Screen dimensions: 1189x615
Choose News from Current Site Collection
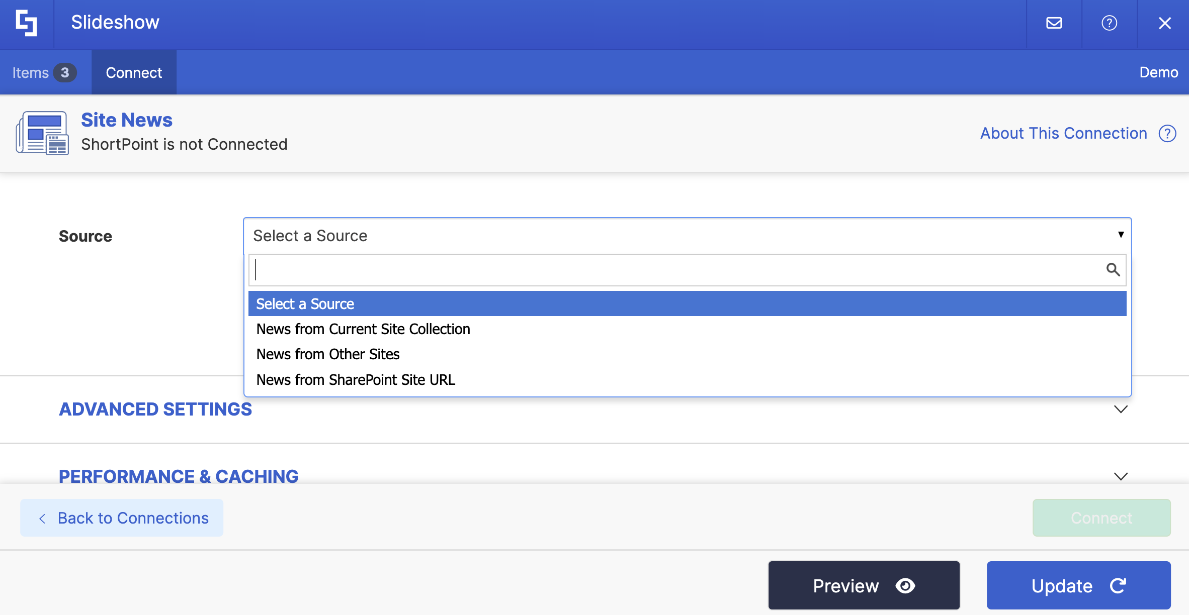pyautogui.click(x=363, y=329)
